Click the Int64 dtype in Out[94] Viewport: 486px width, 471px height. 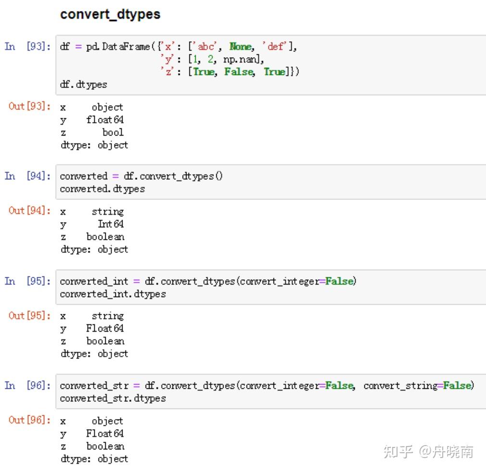(111, 224)
